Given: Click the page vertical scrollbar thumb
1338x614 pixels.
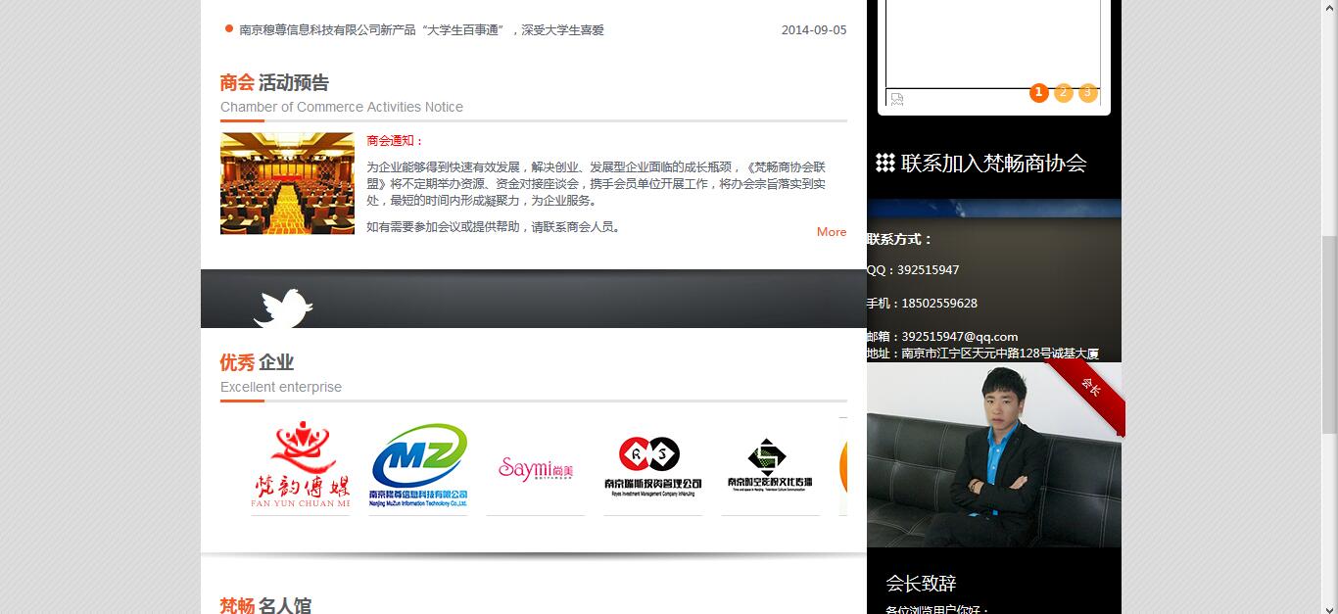Looking at the screenshot, I should [1328, 333].
